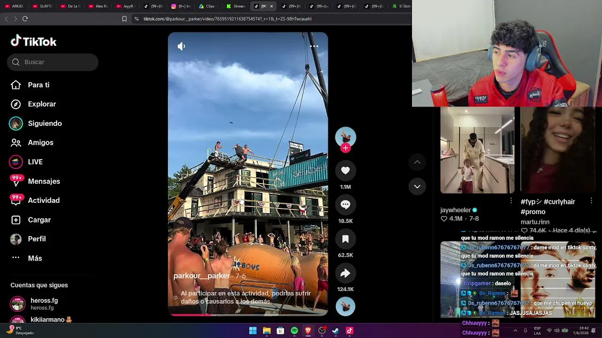Click the tiktok.com address bar URL
Screen dimensions: 602x338
point(228,19)
